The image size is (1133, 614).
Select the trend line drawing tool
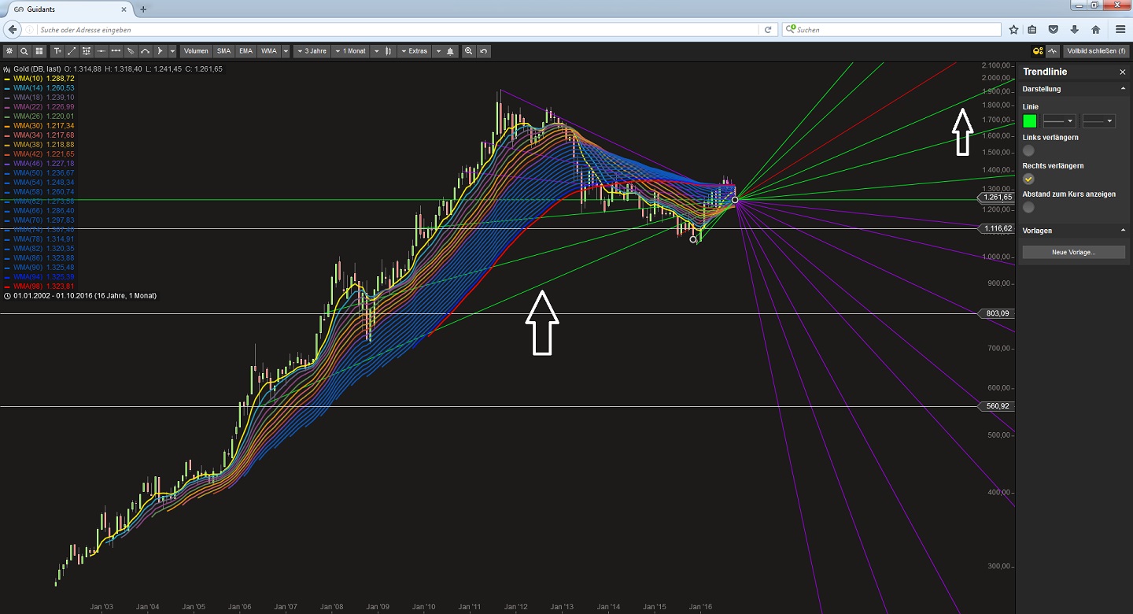point(72,51)
